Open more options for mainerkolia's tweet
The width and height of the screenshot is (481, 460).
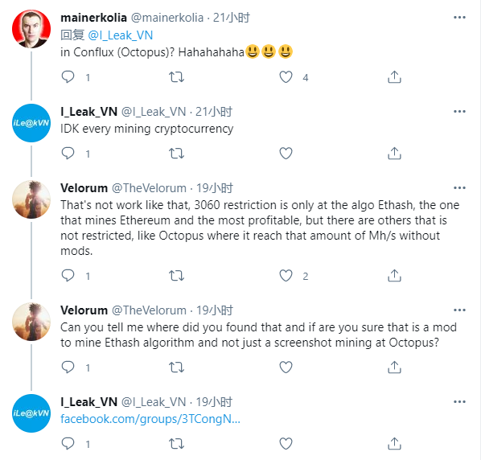[459, 18]
